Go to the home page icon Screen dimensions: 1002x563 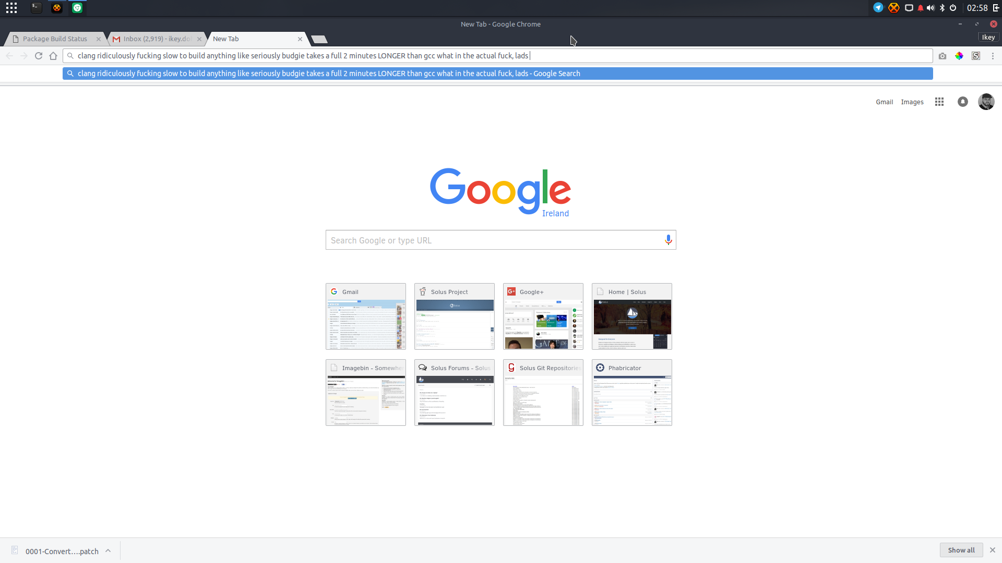coord(53,56)
